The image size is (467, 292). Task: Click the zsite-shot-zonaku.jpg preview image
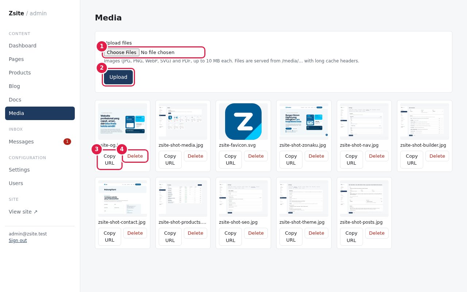click(x=304, y=122)
